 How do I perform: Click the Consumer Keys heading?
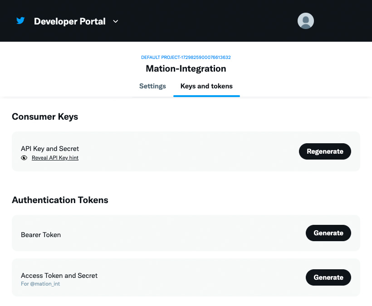click(x=45, y=117)
